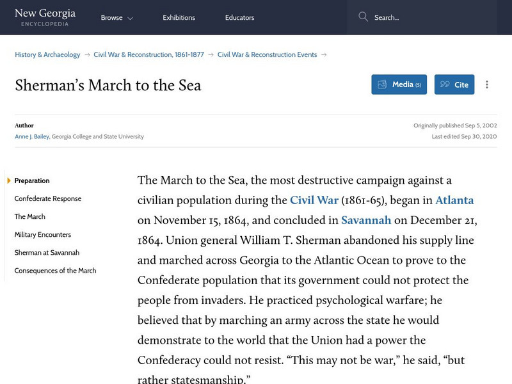Expand the Browse dropdown menu
512x384 pixels.
tap(112, 18)
